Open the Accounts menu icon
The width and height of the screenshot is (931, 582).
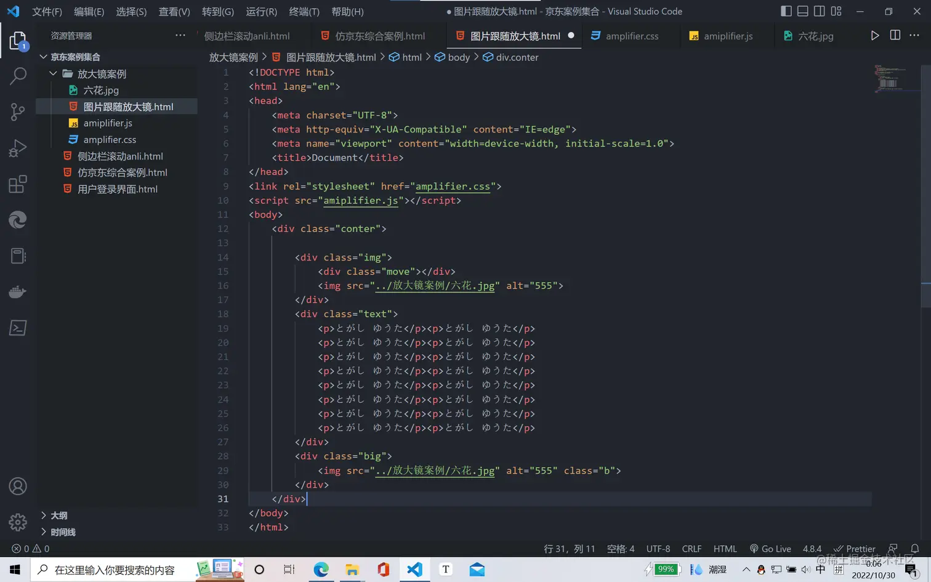[x=18, y=487]
